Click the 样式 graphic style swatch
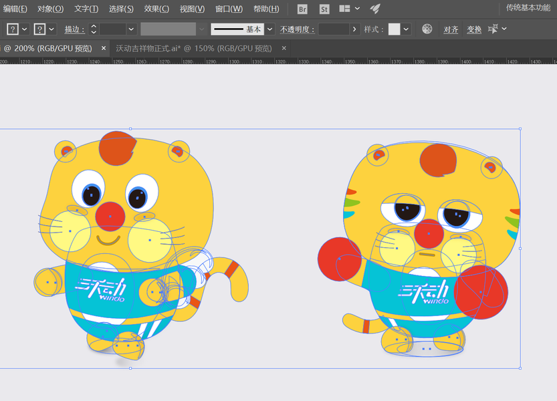 394,29
